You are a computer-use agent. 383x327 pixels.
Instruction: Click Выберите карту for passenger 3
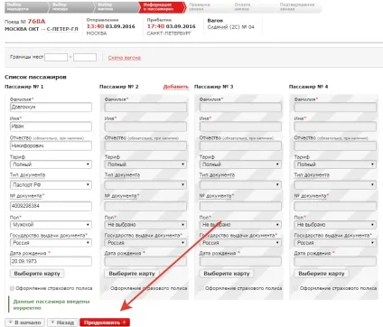pyautogui.click(x=227, y=274)
